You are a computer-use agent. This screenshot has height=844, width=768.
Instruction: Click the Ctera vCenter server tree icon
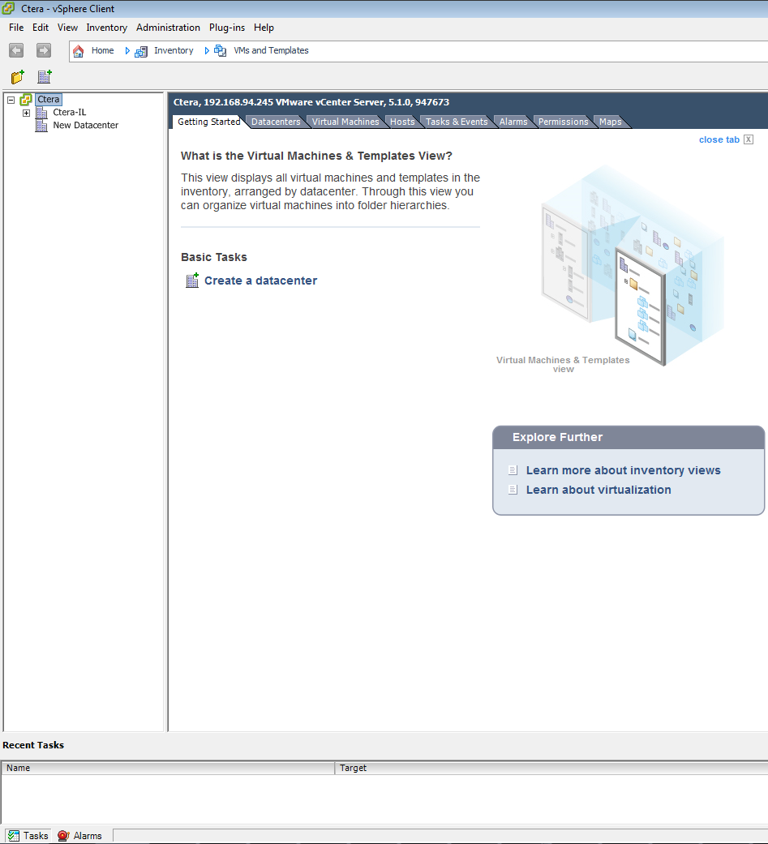26,100
